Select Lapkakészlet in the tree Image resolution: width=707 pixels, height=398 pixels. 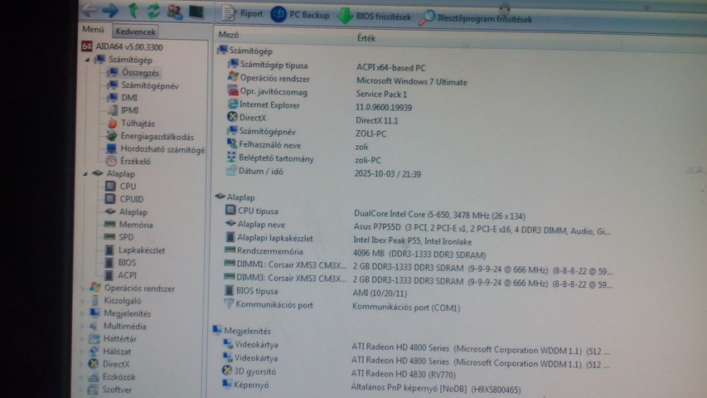pyautogui.click(x=141, y=250)
